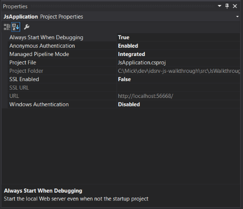Open Property Pages wrench icon
Image resolution: width=243 pixels, height=209 pixels.
(26, 27)
